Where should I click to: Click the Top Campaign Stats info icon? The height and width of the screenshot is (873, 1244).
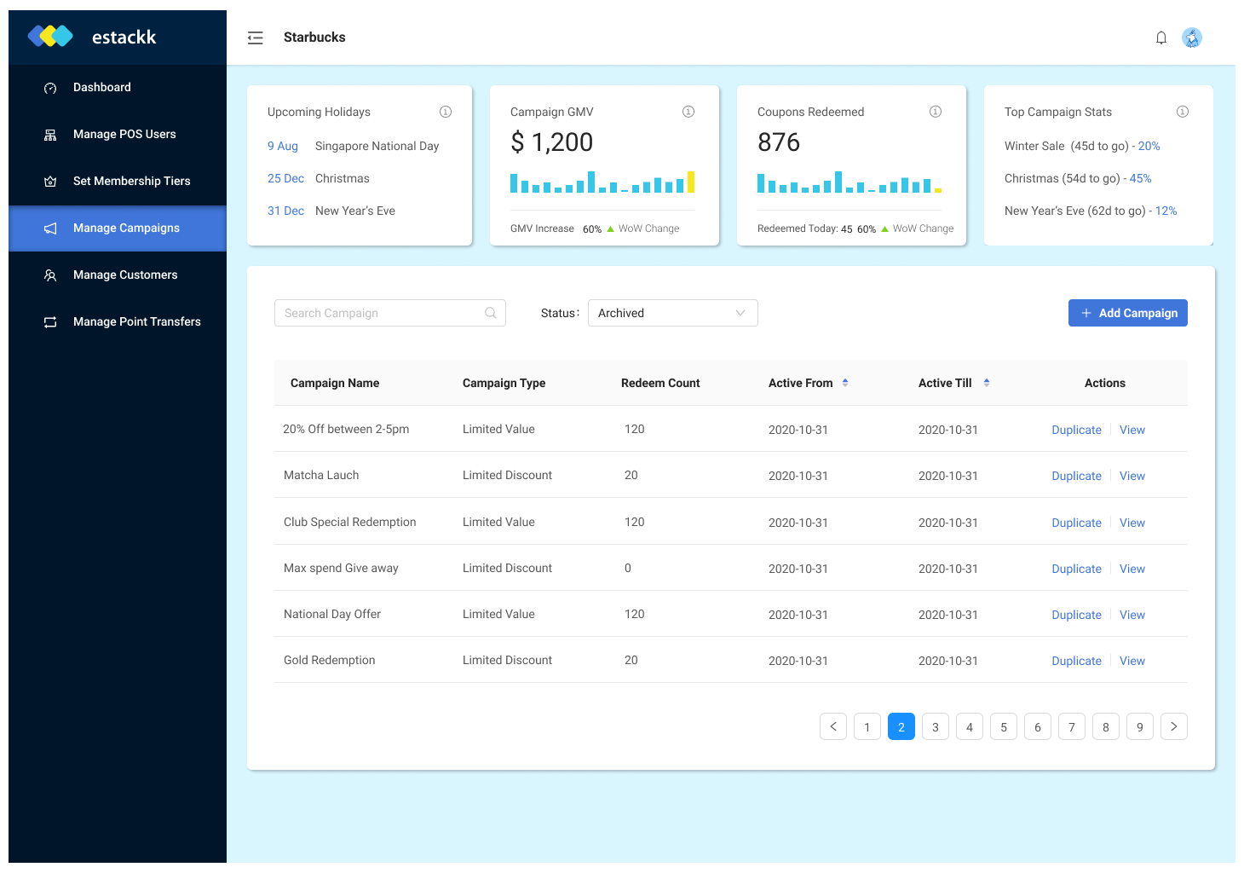coord(1182,112)
